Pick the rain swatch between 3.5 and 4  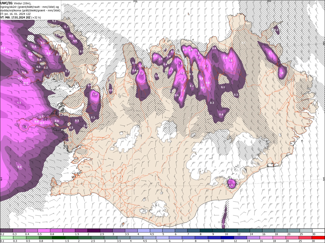(x=123, y=238)
